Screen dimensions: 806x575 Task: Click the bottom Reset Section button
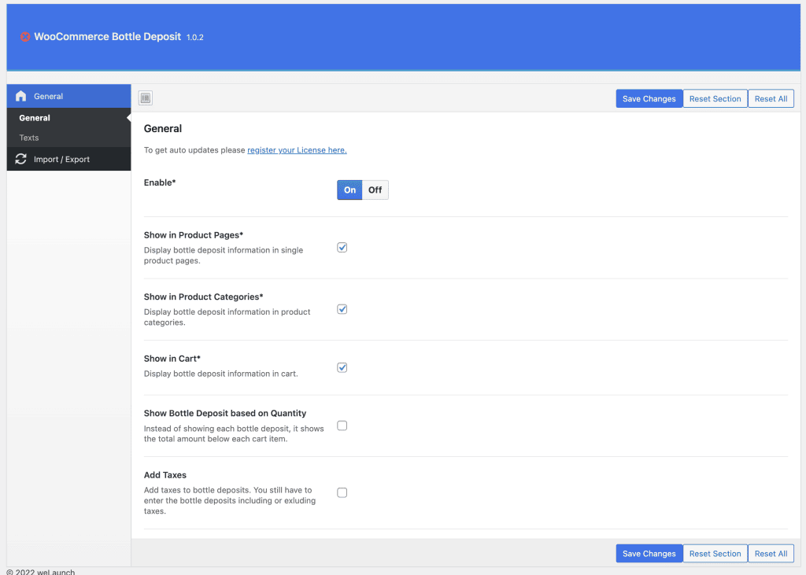715,554
